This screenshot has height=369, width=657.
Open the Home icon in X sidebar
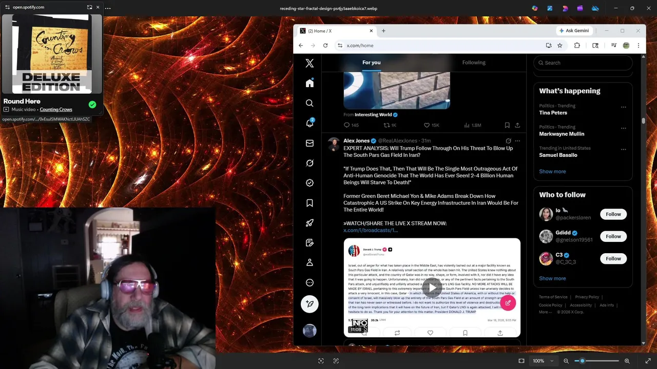(310, 83)
